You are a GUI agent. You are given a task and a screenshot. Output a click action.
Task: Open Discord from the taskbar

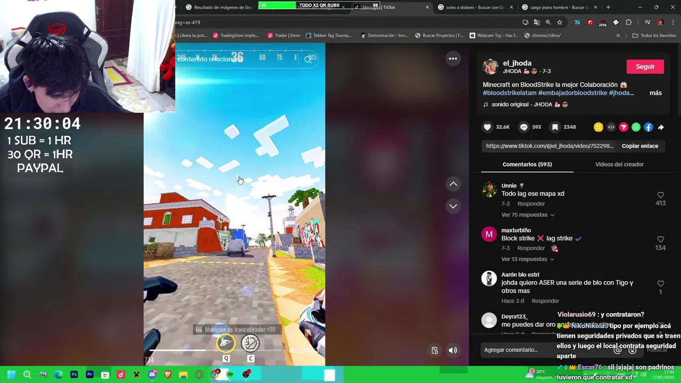[x=152, y=374]
